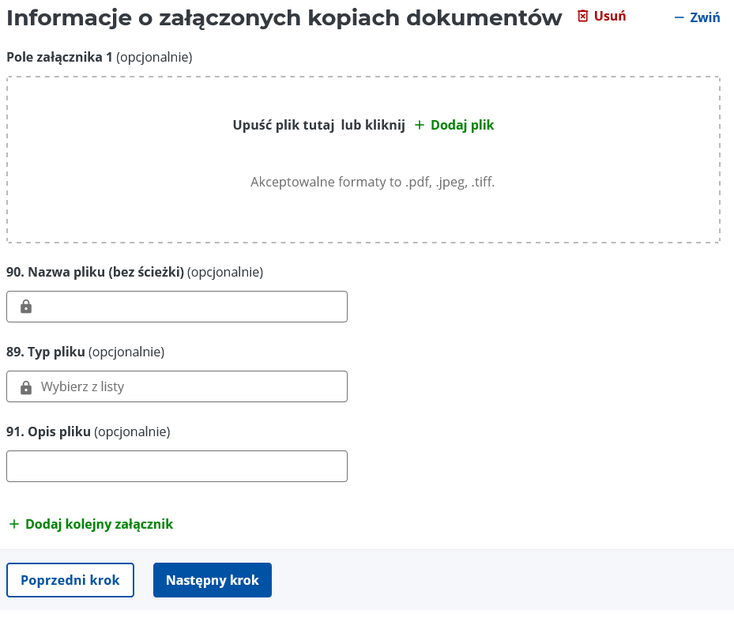The width and height of the screenshot is (734, 618).
Task: Click the plus icon beside Dodaj kolejny załącznik
Action: tap(14, 524)
